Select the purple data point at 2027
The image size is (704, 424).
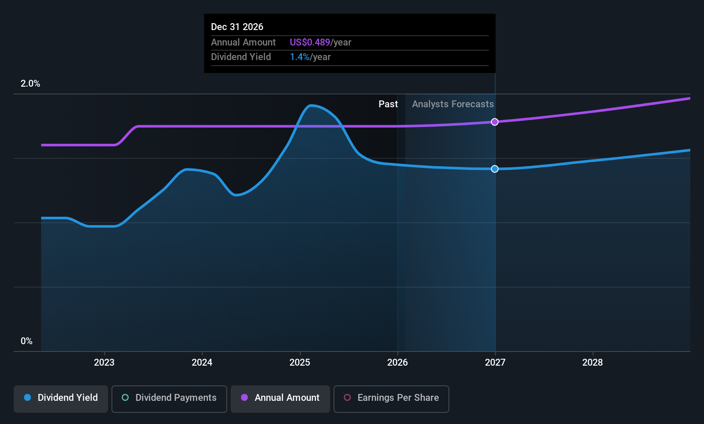coord(495,122)
